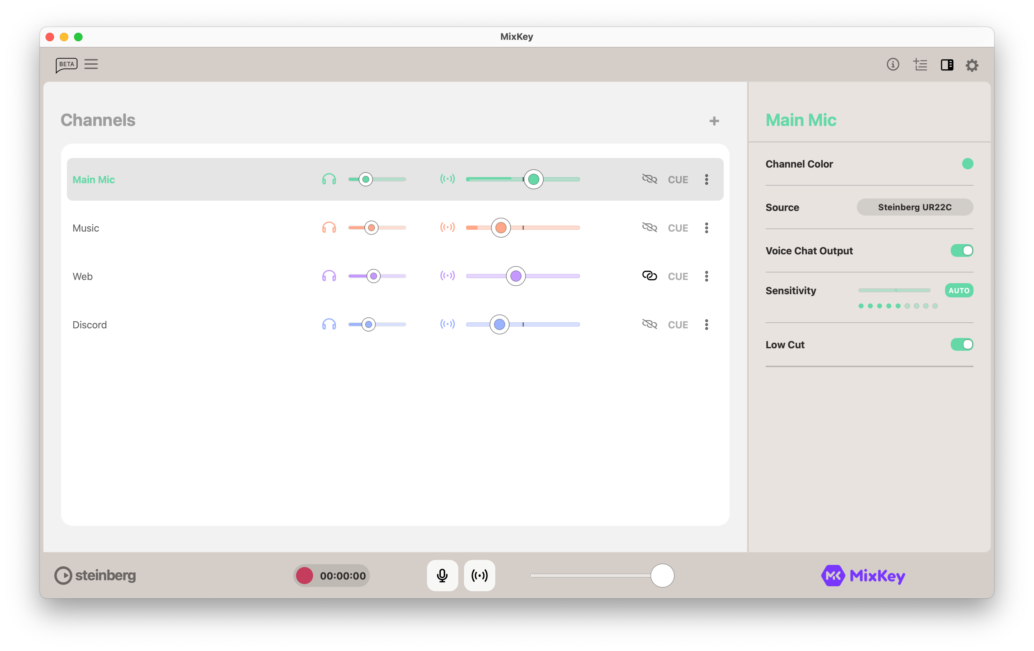
Task: Unlink Web channel faders with link icon
Action: [649, 276]
